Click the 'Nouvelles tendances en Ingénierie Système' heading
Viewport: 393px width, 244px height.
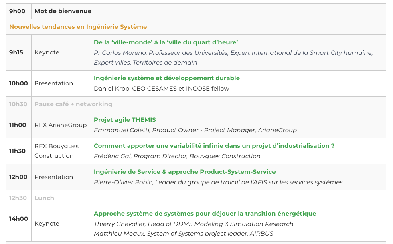[78, 27]
